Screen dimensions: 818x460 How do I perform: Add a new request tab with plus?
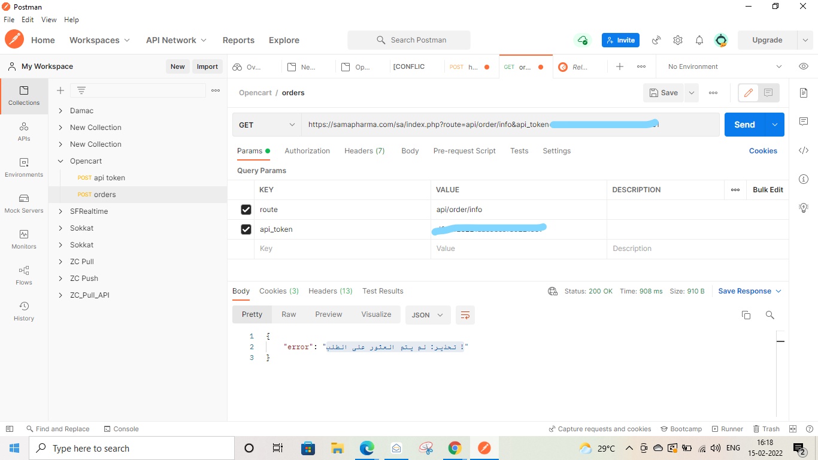620,66
